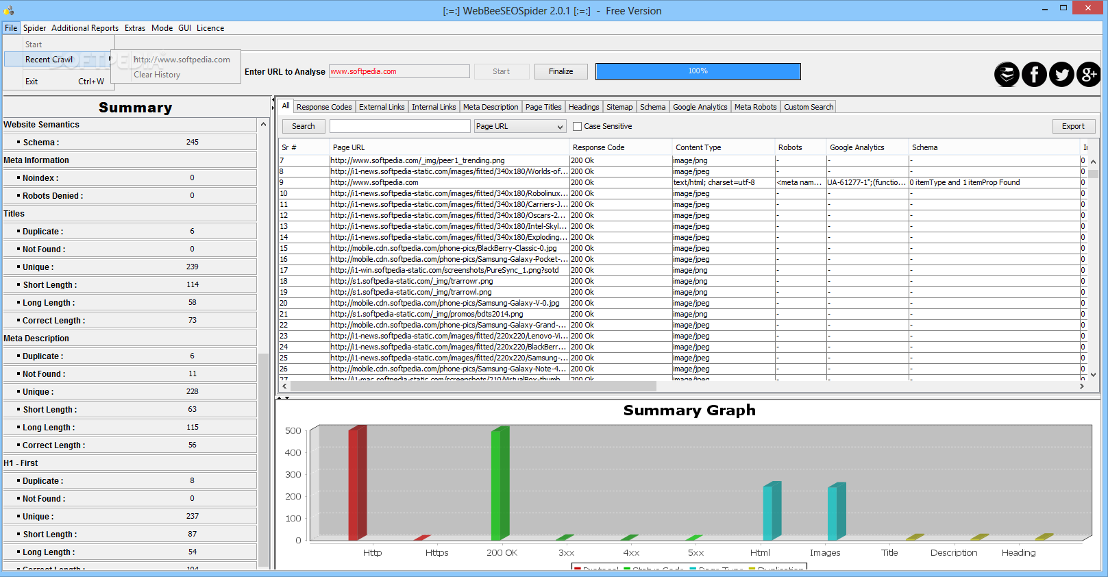1108x577 pixels.
Task: Sort by the Google Analytics column header
Action: coord(867,147)
